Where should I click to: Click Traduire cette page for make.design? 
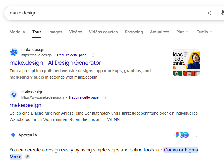pyautogui.click(x=72, y=55)
